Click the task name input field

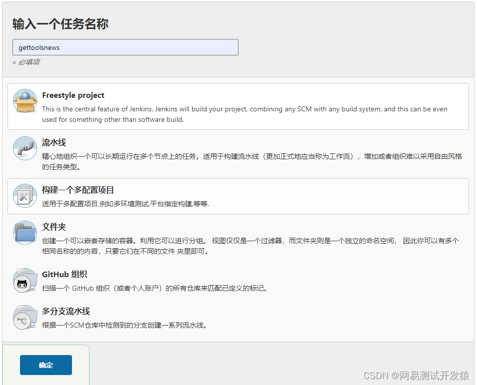125,47
